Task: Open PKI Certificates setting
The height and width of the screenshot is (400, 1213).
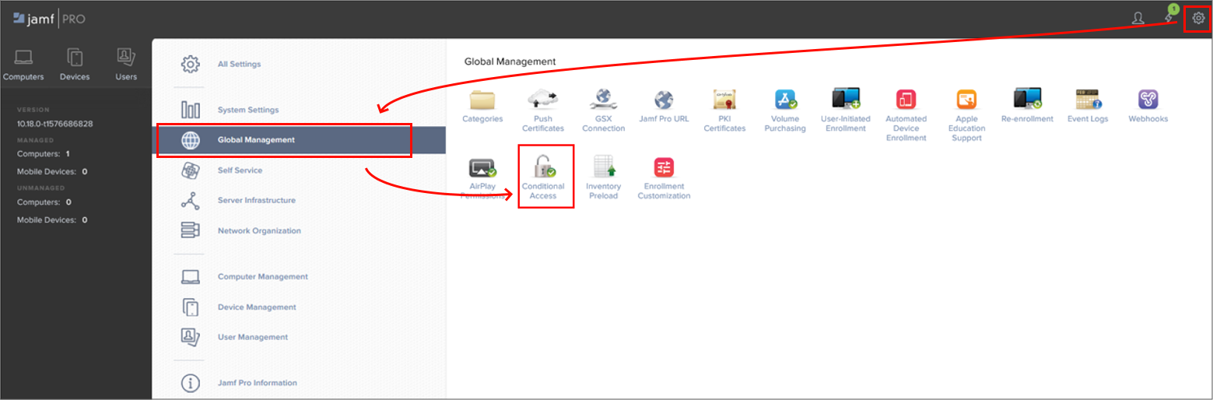Action: (x=724, y=111)
